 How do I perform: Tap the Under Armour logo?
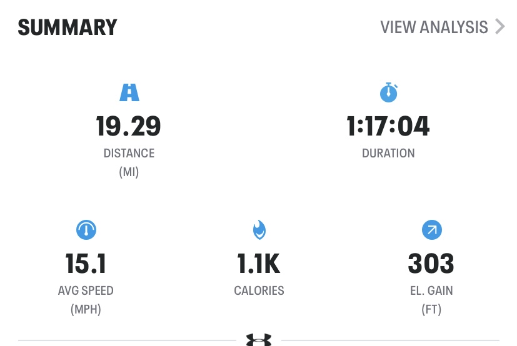(259, 340)
